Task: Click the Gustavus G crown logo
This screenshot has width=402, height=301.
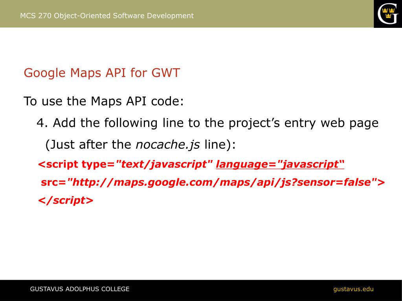Action: point(387,14)
